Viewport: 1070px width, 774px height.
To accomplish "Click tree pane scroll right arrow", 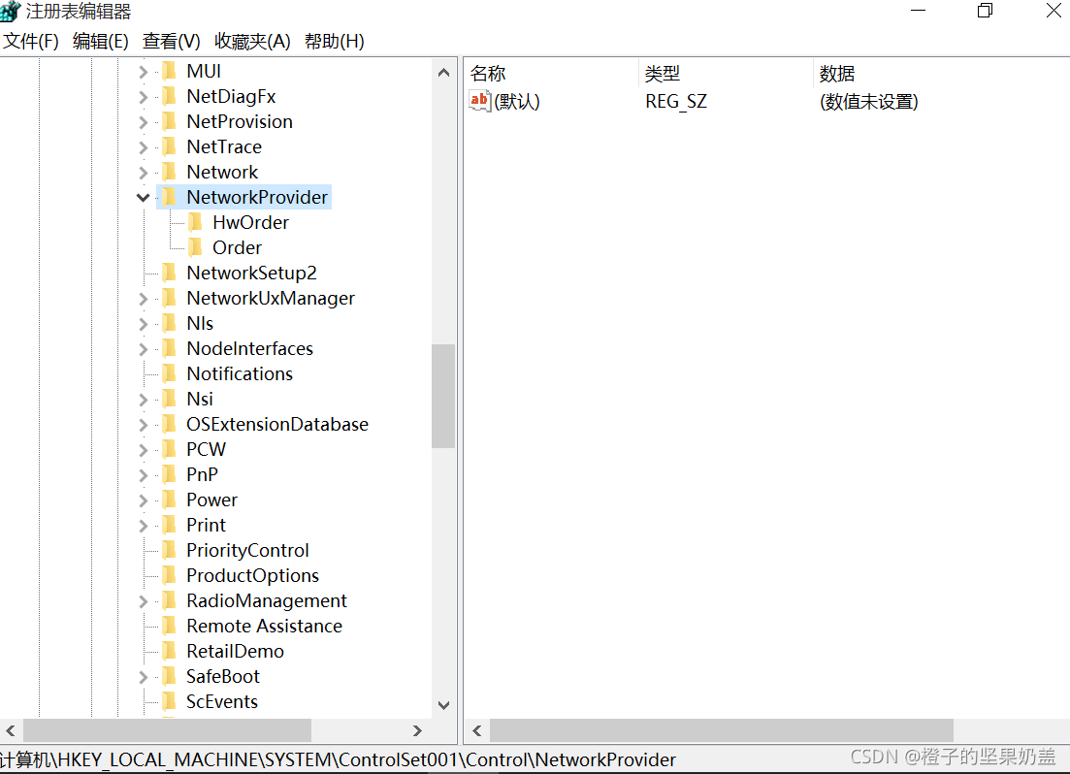I will pos(417,731).
